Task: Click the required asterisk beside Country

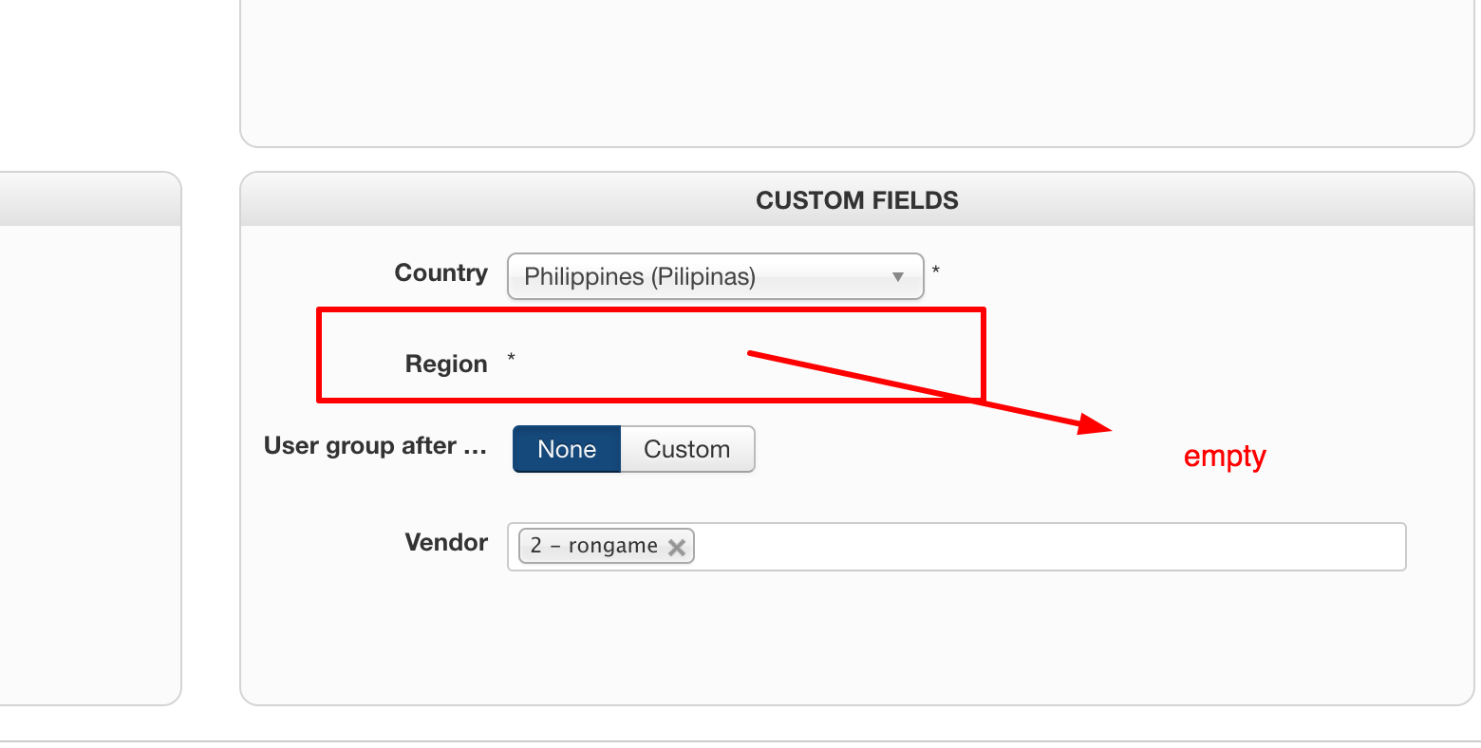Action: tap(936, 271)
